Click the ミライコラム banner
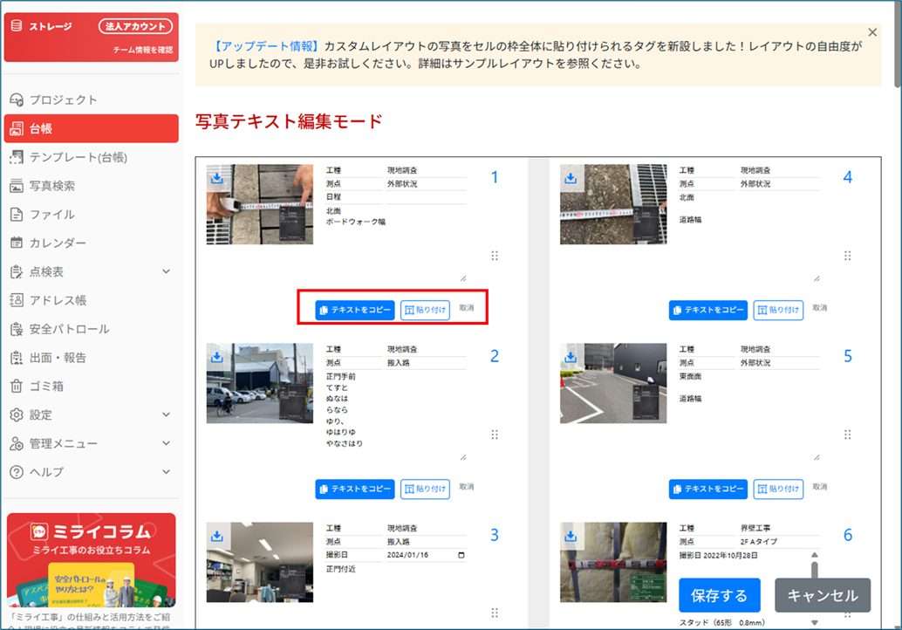902x630 pixels. [91, 560]
